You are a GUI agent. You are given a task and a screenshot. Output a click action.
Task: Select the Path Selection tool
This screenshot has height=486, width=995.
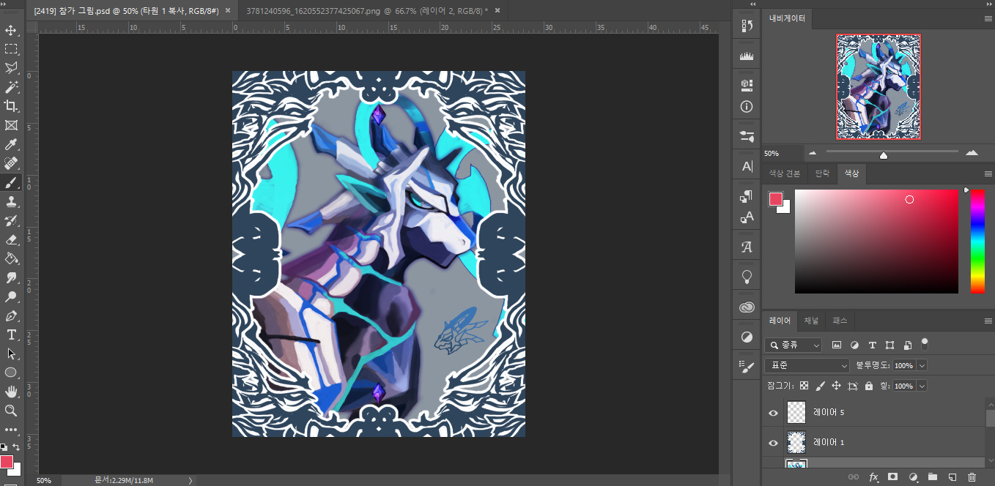[x=11, y=354]
